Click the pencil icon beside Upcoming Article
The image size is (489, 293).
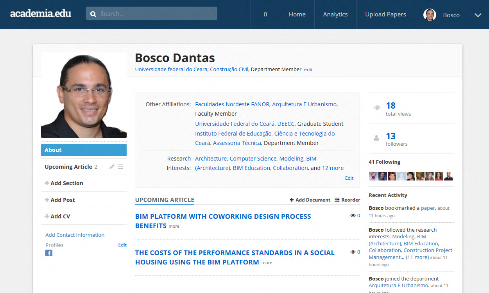[112, 167]
